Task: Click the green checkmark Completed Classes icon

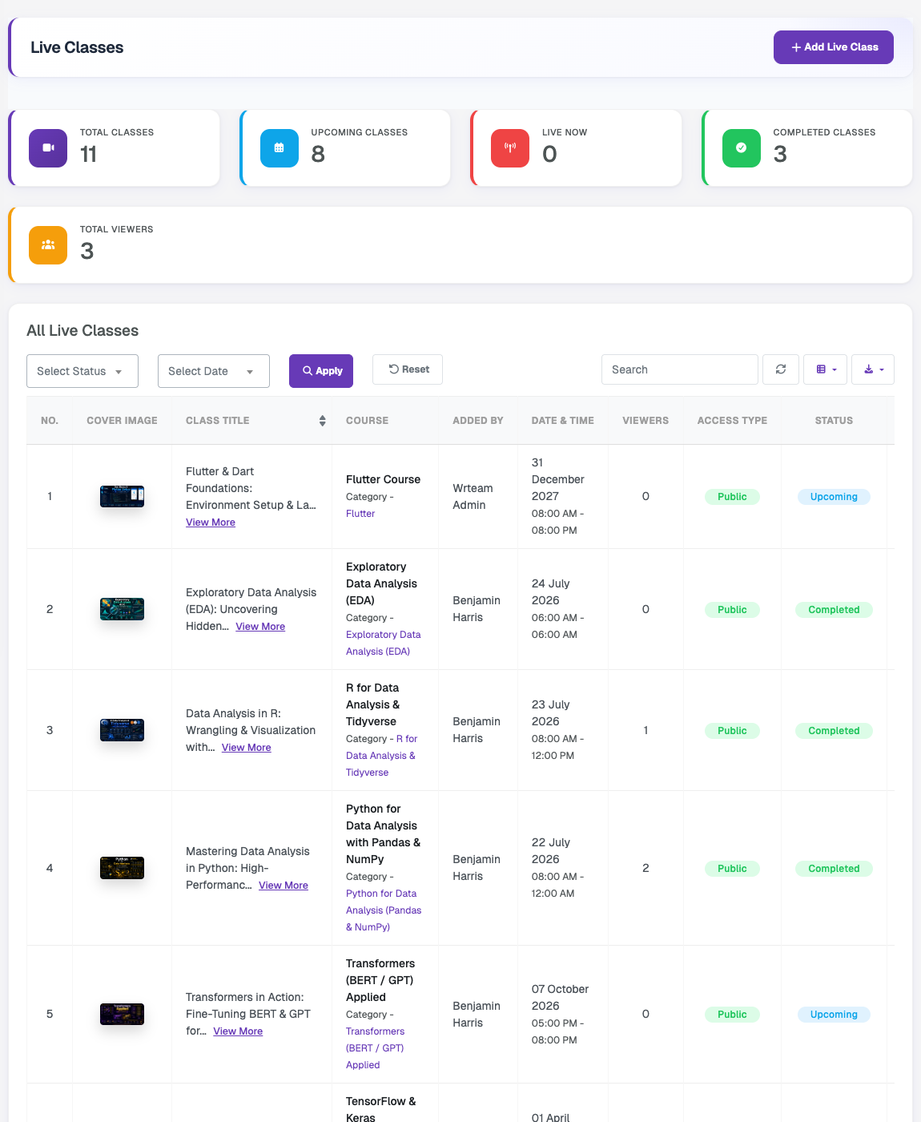Action: pos(742,148)
